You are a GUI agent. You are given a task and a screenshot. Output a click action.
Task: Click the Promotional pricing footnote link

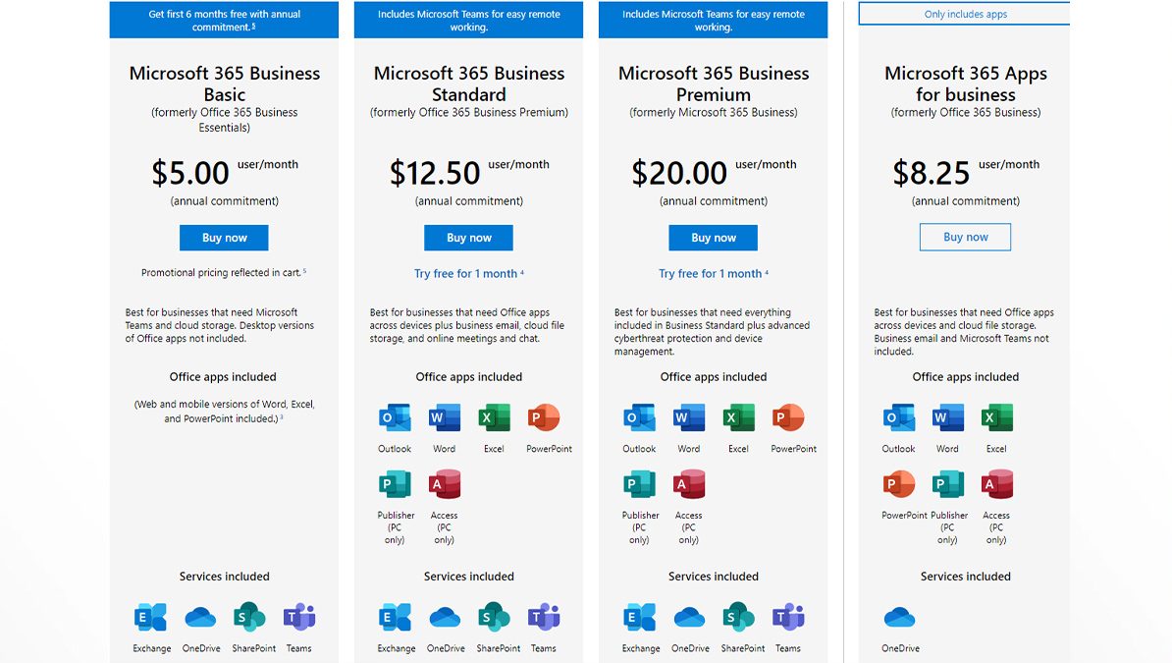pos(224,272)
